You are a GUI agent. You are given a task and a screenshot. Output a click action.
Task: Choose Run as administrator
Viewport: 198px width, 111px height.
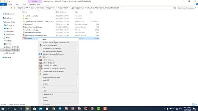pyautogui.click(x=49, y=45)
